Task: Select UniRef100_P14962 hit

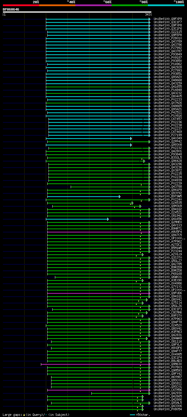Action: point(168,64)
